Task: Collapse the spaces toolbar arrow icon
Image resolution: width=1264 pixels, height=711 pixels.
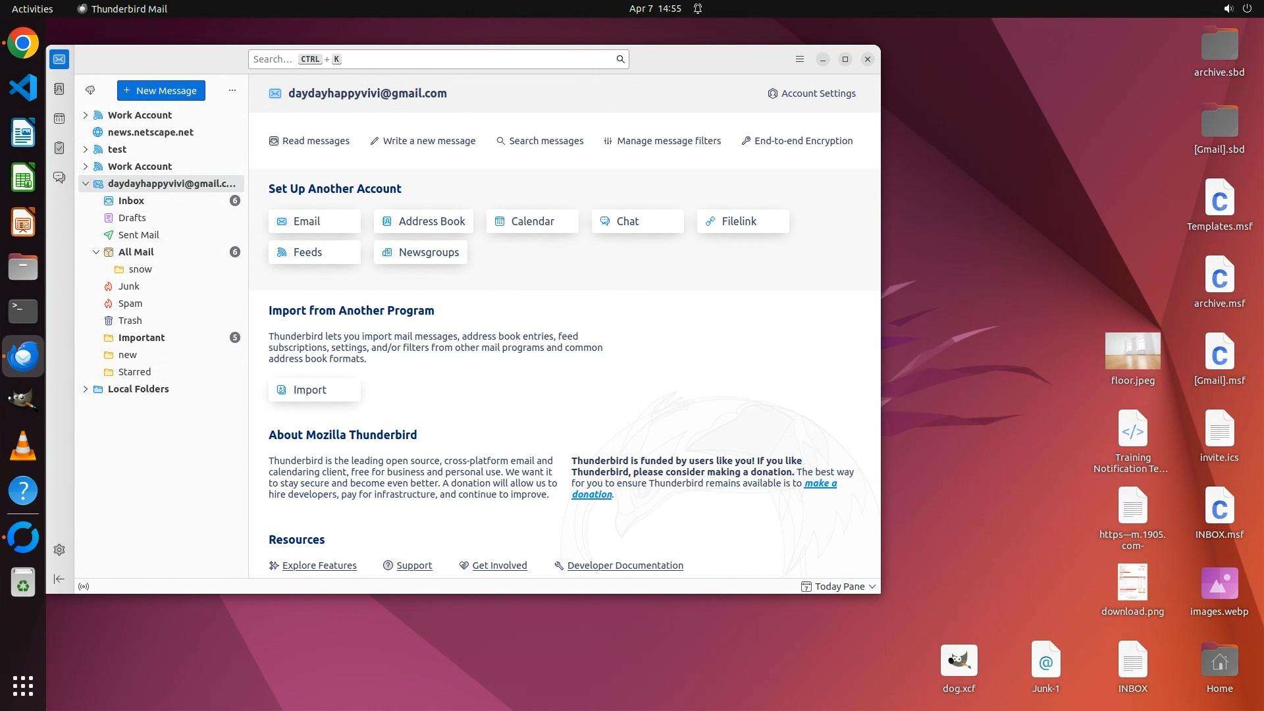Action: tap(59, 579)
